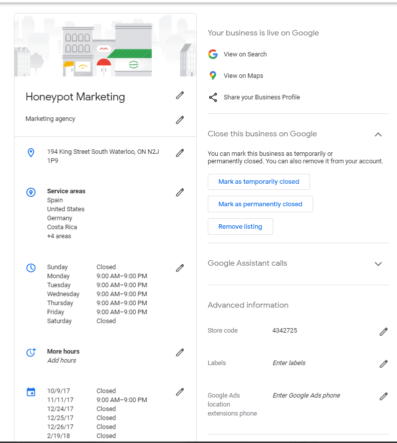The width and height of the screenshot is (397, 443).
Task: Edit the Labels pencil icon
Action: pos(384,364)
